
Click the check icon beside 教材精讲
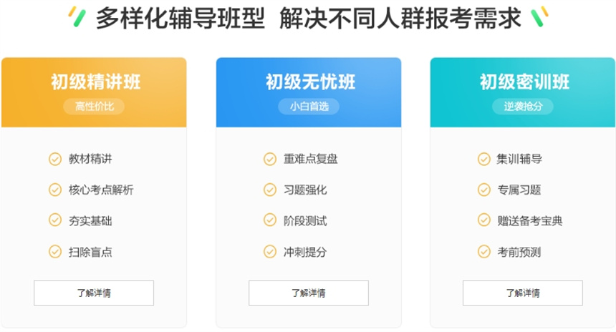pos(55,159)
